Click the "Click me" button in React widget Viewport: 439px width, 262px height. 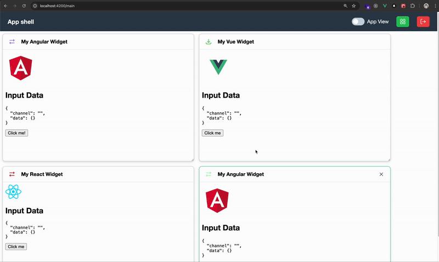pyautogui.click(x=16, y=247)
